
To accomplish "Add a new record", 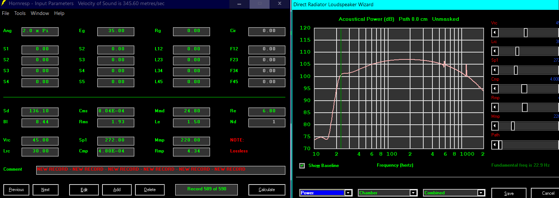I will pos(117,190).
